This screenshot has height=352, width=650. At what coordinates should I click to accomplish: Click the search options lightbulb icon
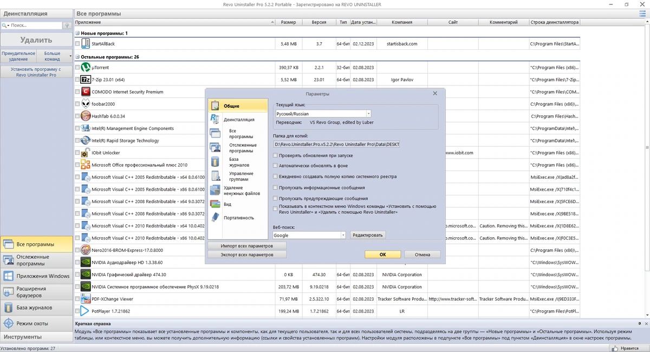click(x=67, y=25)
